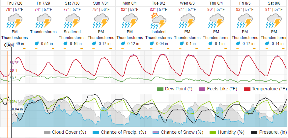Image resolution: width=288 pixels, height=138 pixels.
Task: Click the 6 AM time marker label
Action: [9, 45]
